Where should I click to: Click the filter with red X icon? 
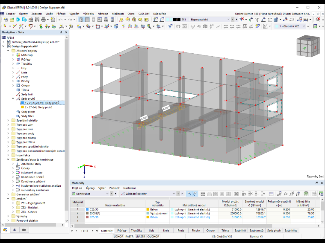click(x=242, y=20)
